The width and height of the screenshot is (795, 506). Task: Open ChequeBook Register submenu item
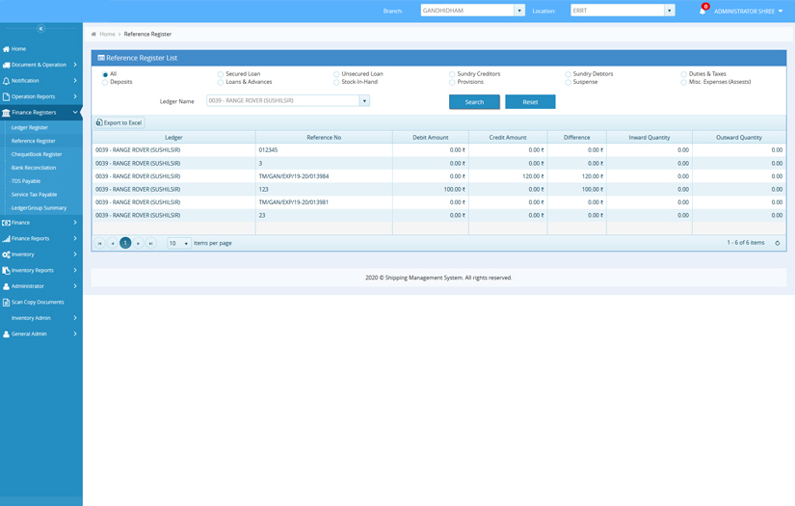[x=37, y=154]
